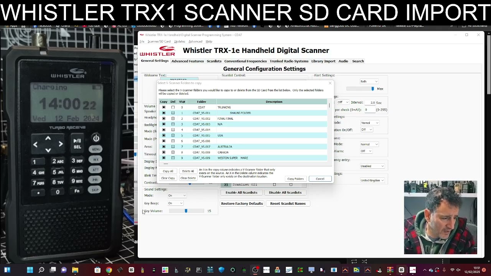The image size is (491, 276).
Task: Open the Windows Start menu
Action: [x=30, y=270]
